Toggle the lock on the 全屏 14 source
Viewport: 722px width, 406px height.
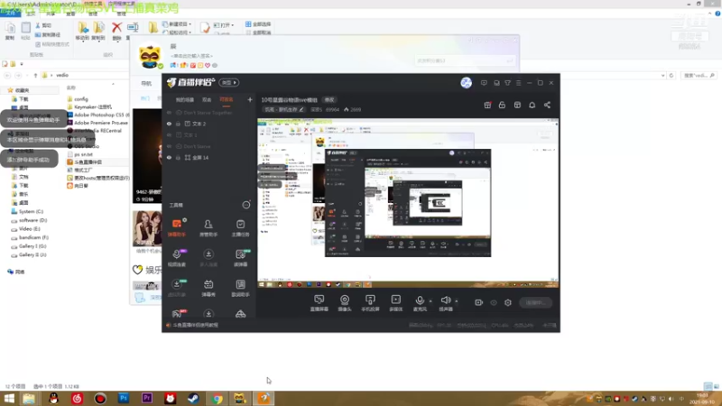point(178,157)
